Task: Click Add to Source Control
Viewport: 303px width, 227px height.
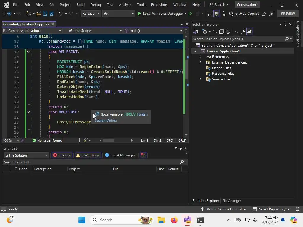Action: click(224, 209)
